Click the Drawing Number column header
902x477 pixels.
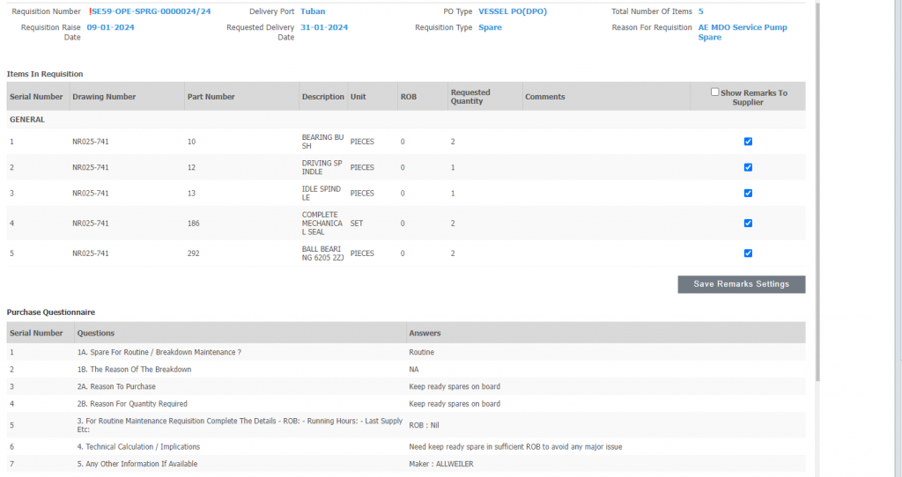pos(104,97)
